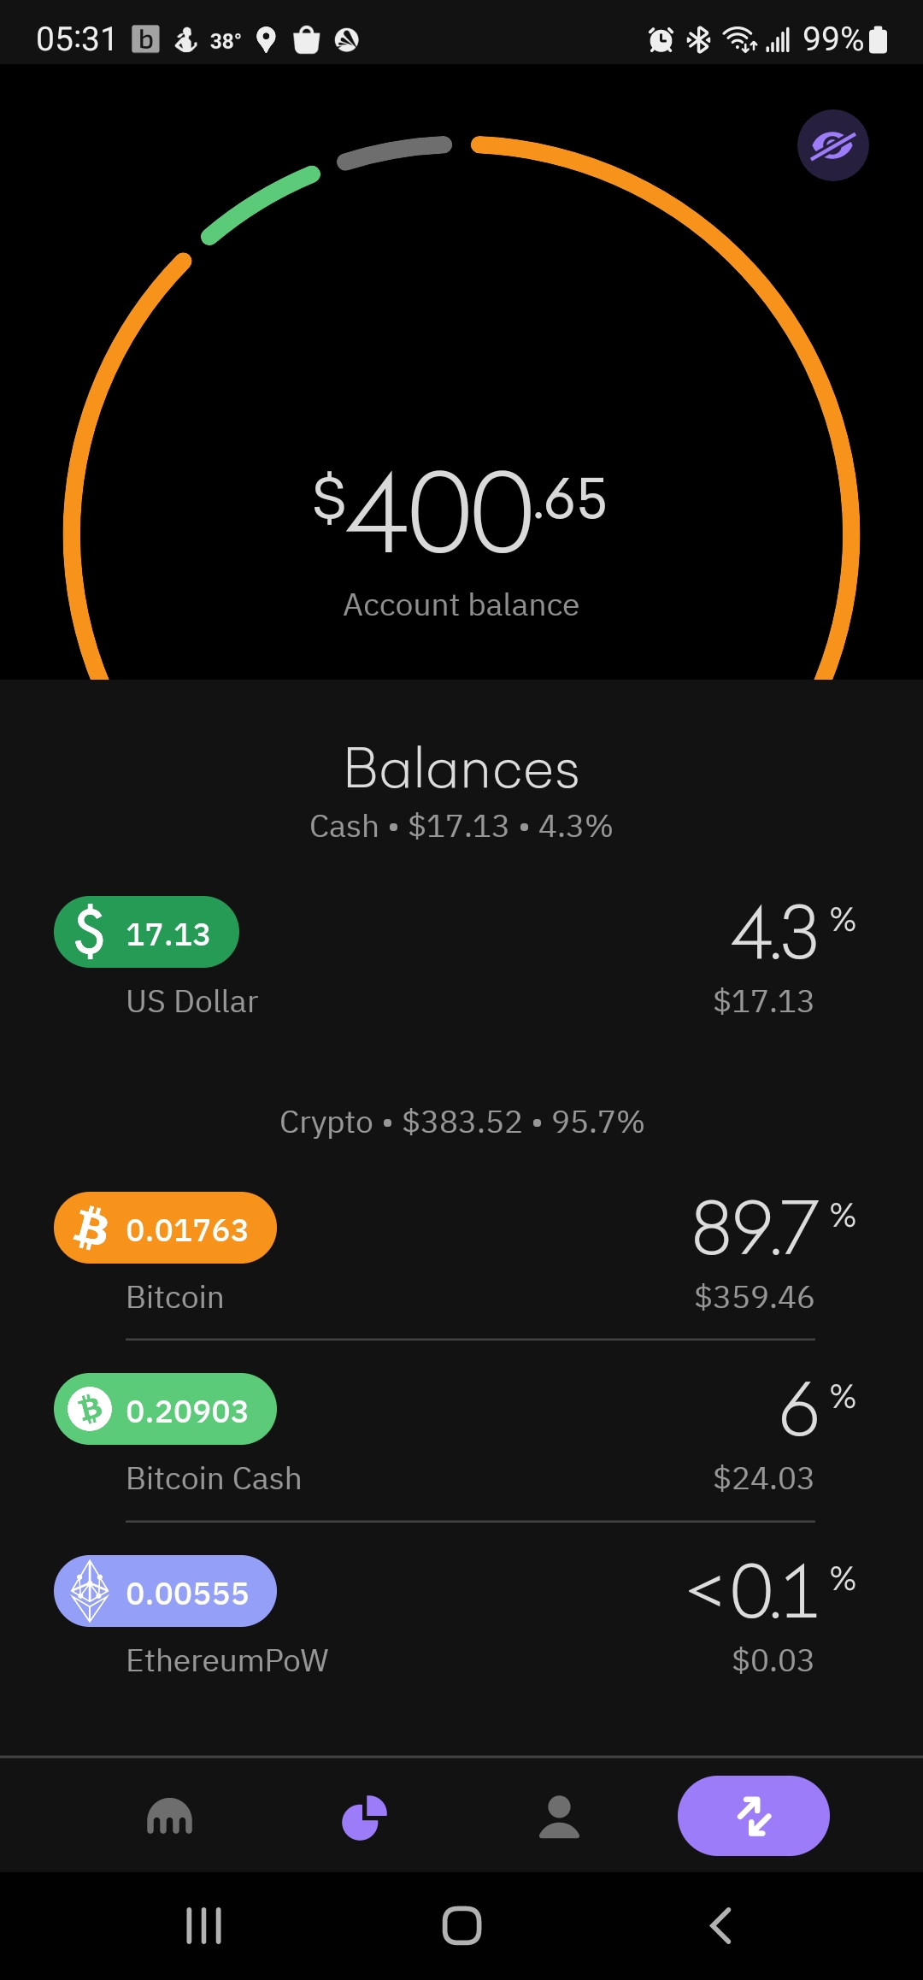Select the portfolio pie chart tab

[364, 1816]
